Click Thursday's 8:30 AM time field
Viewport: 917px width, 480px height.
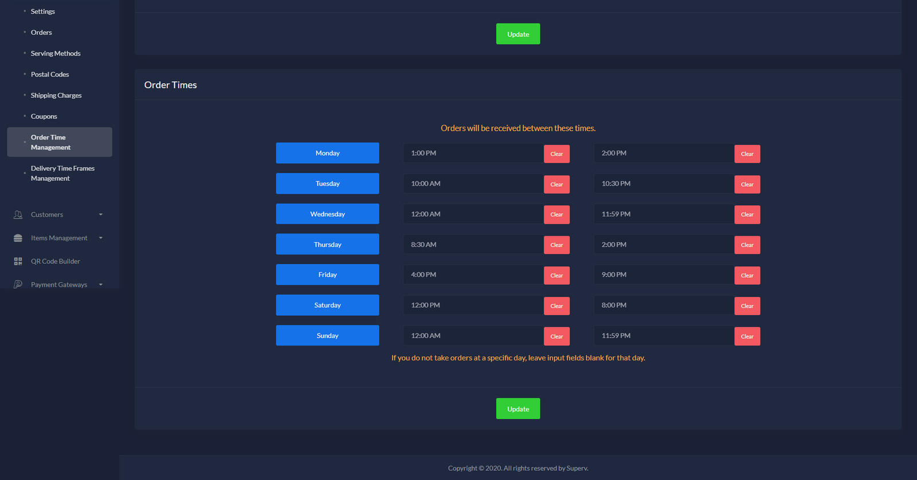[473, 245]
